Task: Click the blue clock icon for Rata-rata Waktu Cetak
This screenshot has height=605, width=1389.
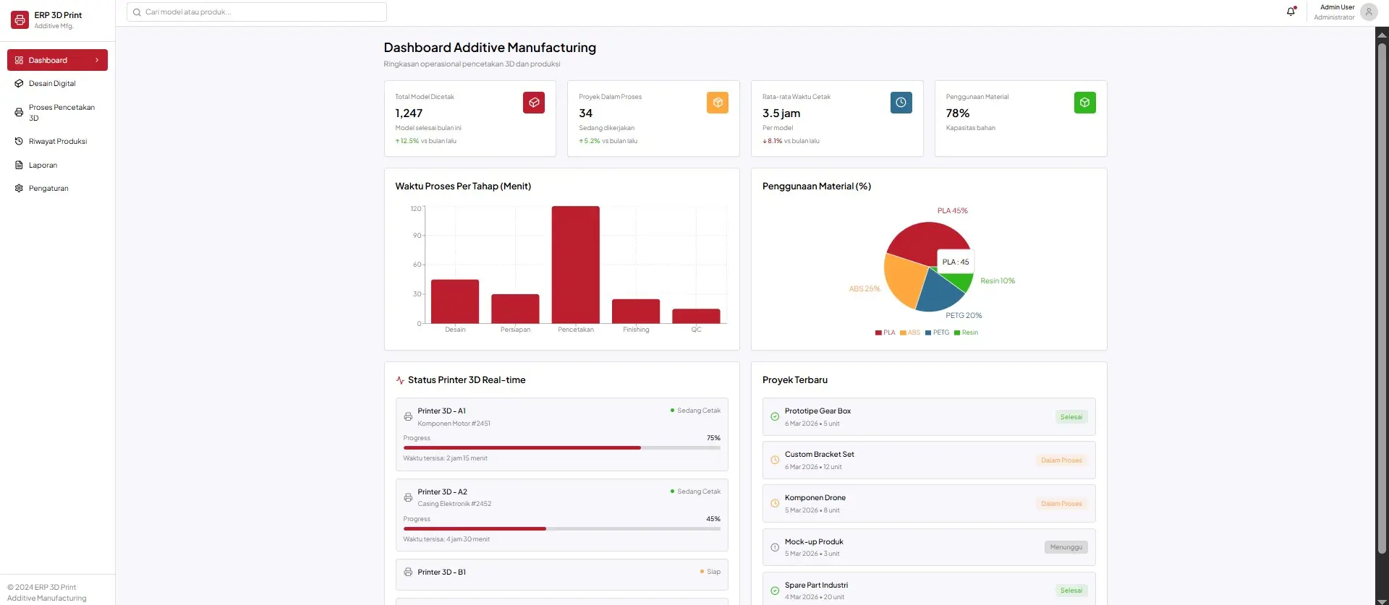Action: click(901, 103)
